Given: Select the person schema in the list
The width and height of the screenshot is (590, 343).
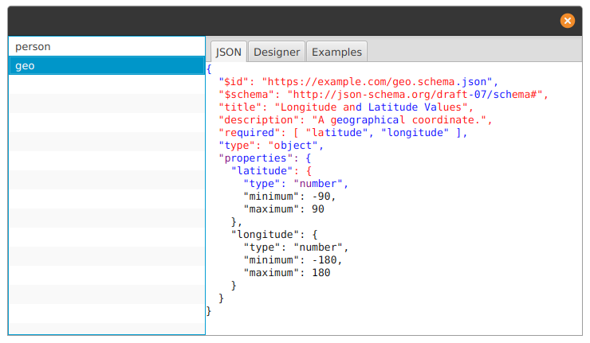Looking at the screenshot, I should [x=107, y=47].
